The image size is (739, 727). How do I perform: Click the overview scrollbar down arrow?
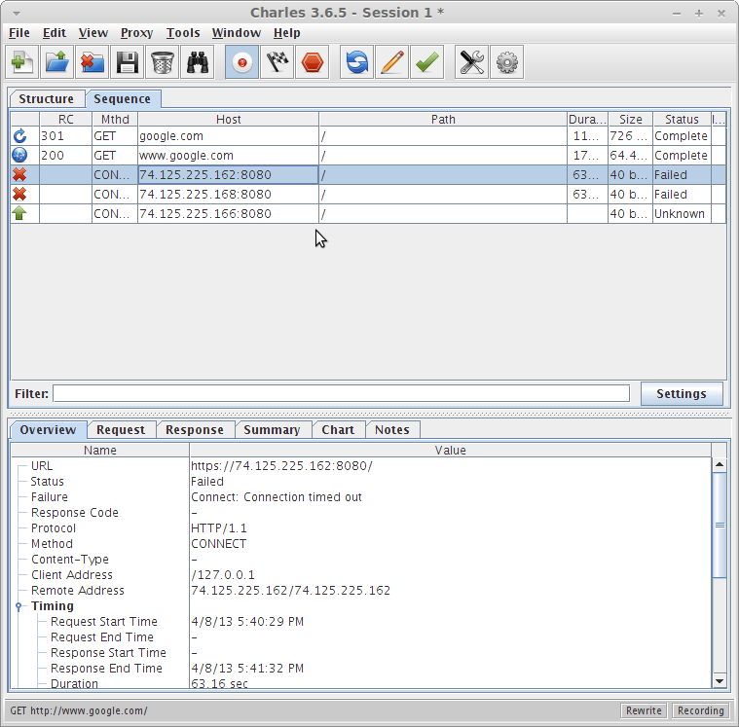click(720, 681)
